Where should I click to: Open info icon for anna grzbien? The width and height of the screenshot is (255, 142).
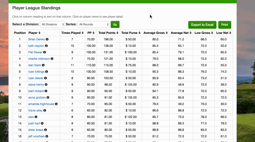click(48, 98)
